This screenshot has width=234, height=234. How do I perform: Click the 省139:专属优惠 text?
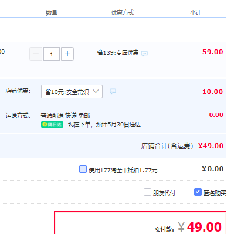point(118,53)
